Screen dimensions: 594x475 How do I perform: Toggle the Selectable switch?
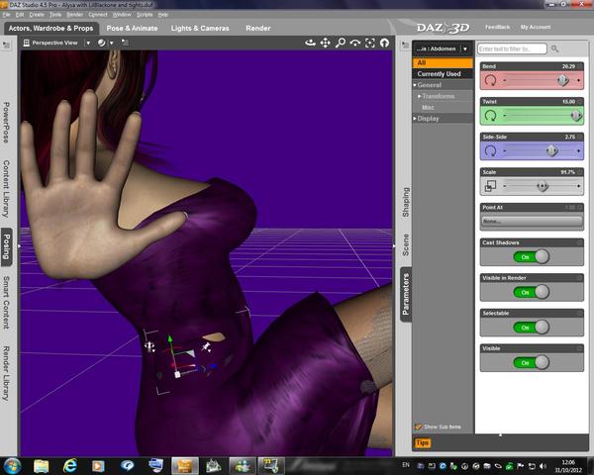(532, 328)
